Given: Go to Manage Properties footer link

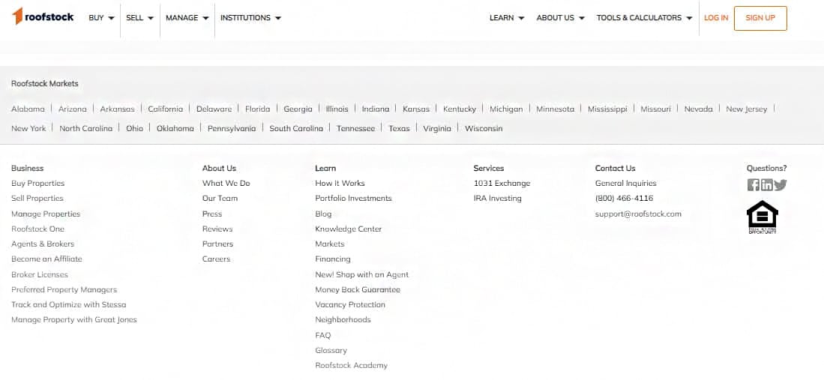Looking at the screenshot, I should (x=46, y=214).
